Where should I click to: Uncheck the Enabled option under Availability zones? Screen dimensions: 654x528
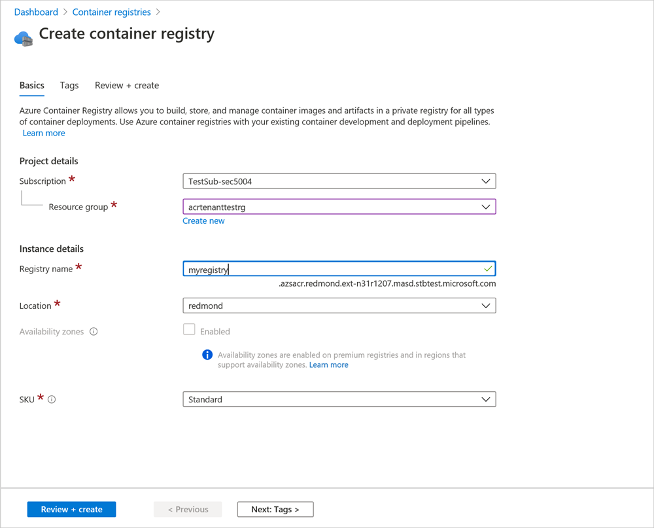click(189, 330)
